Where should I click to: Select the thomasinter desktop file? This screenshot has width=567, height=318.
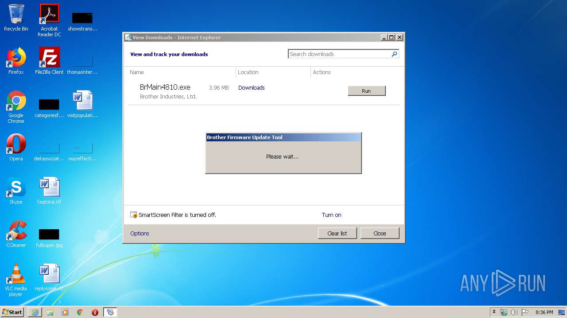82,64
